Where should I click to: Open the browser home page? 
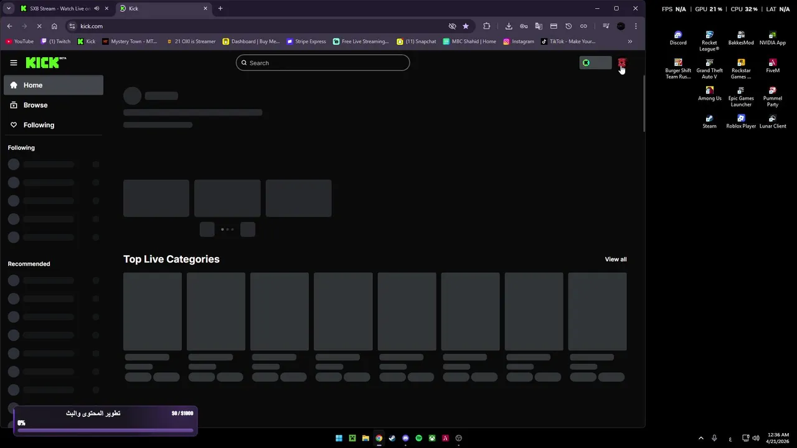pyautogui.click(x=54, y=26)
